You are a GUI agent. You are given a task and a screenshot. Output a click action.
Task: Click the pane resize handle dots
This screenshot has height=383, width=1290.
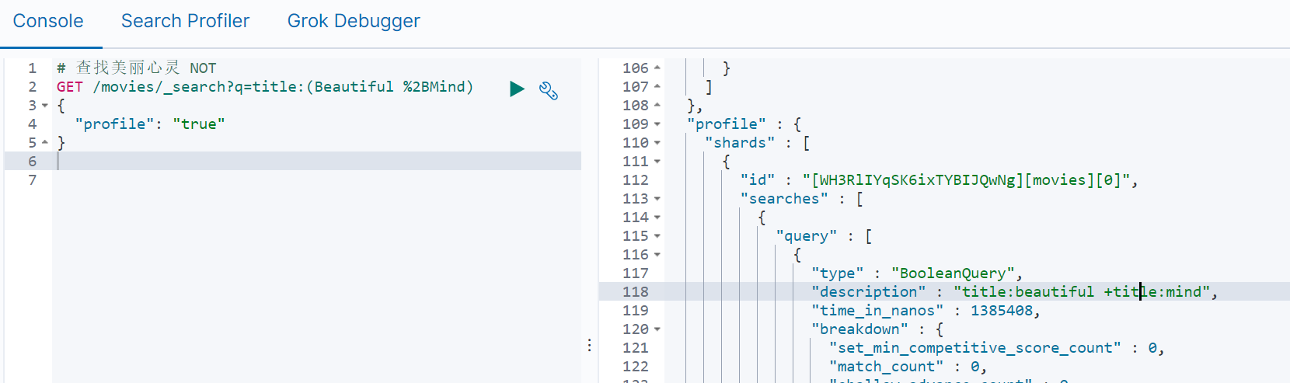click(x=590, y=345)
